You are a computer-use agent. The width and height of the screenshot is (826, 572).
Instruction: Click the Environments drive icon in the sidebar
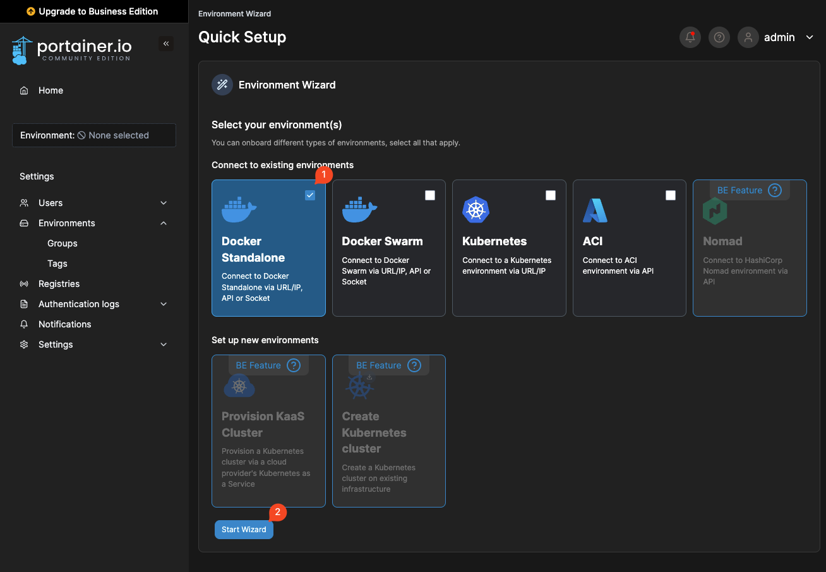coord(24,223)
